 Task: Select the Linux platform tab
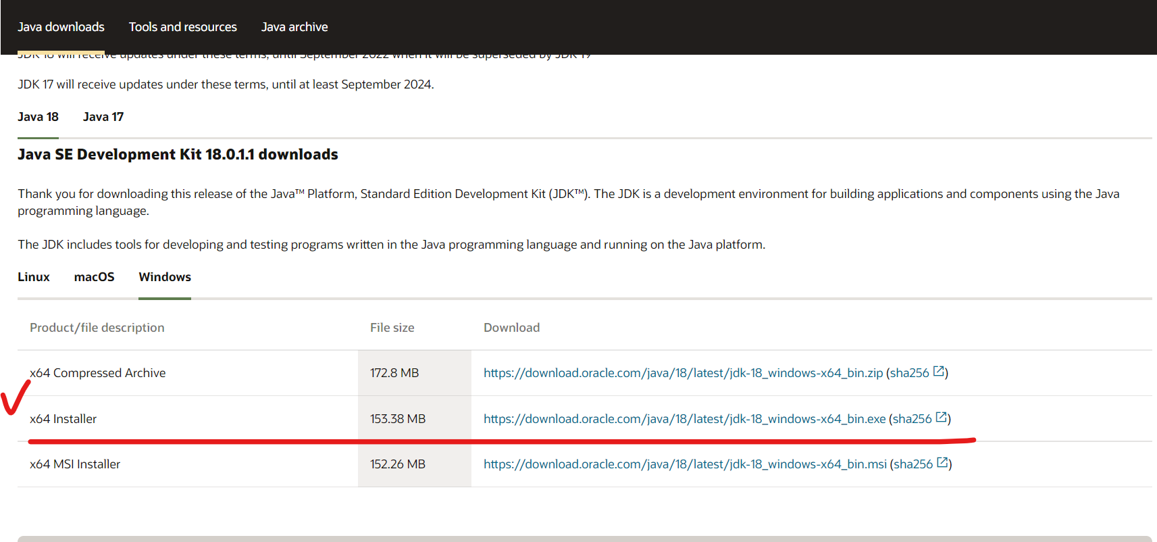click(x=34, y=277)
